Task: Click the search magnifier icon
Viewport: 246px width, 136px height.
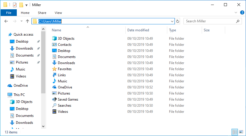Action: click(238, 21)
